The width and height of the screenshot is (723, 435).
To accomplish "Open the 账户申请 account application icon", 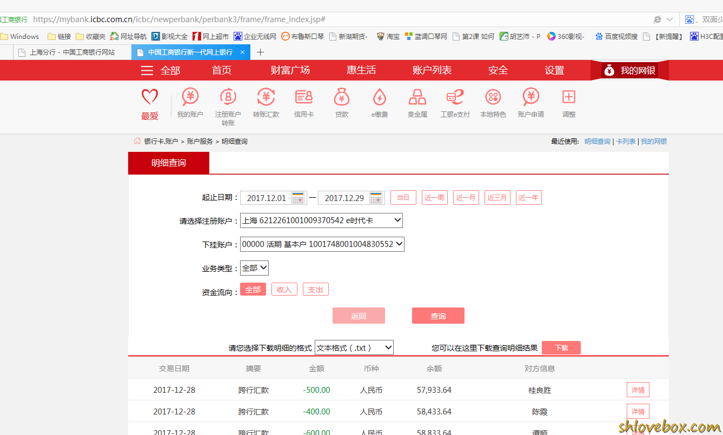I will tap(530, 97).
